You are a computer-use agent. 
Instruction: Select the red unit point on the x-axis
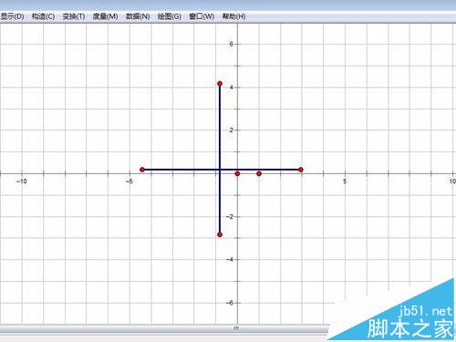tap(259, 173)
